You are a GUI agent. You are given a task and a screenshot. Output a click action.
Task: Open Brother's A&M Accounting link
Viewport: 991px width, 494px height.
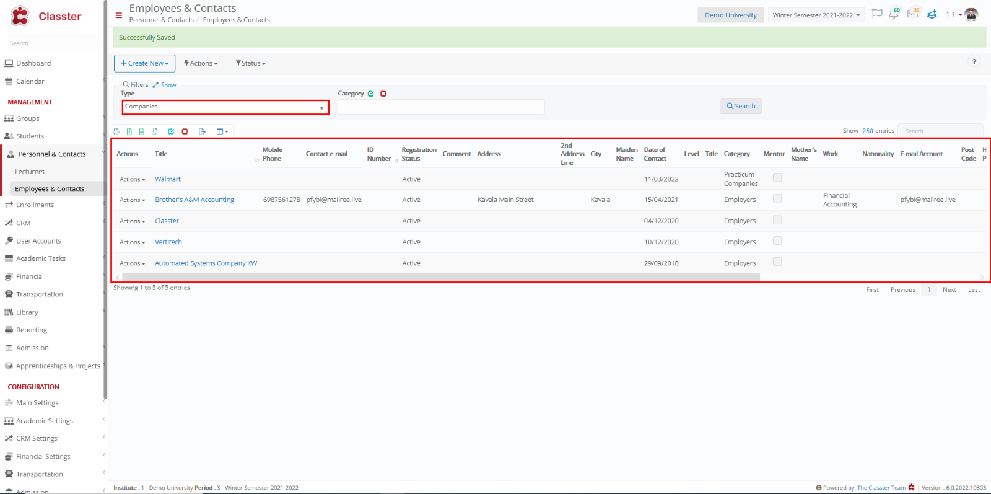pos(194,200)
